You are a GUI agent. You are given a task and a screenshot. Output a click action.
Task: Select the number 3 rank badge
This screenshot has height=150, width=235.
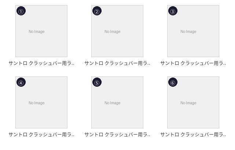pos(173,11)
